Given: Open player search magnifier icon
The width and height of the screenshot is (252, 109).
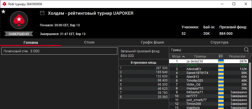Looking at the screenshot, I should [x=246, y=50].
